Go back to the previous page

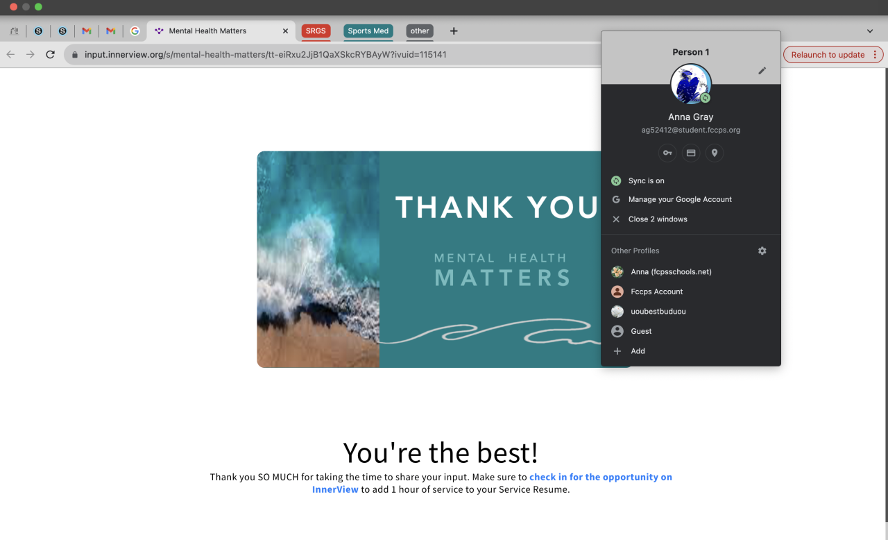pyautogui.click(x=10, y=54)
